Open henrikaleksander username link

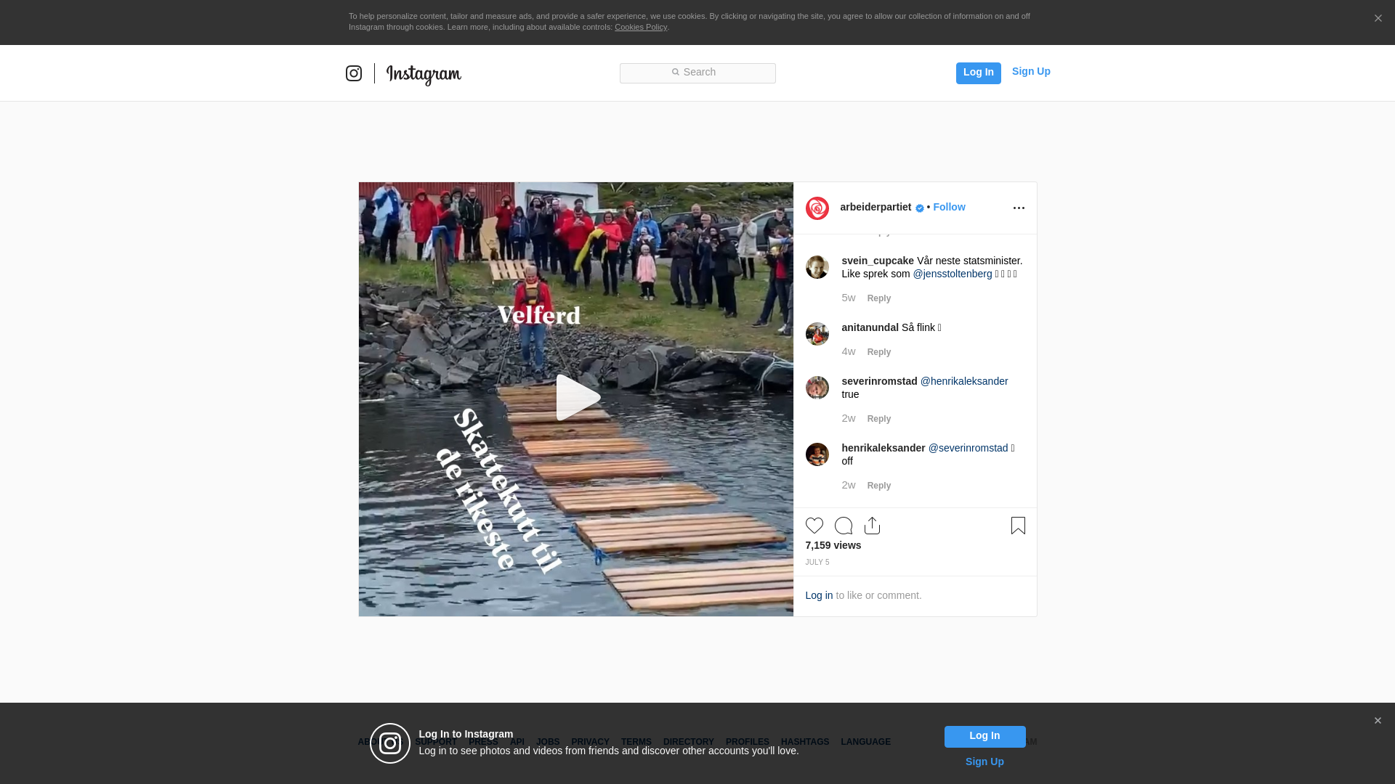point(883,448)
